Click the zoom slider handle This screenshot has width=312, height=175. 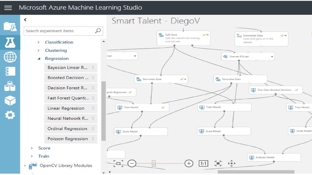[x=154, y=163]
